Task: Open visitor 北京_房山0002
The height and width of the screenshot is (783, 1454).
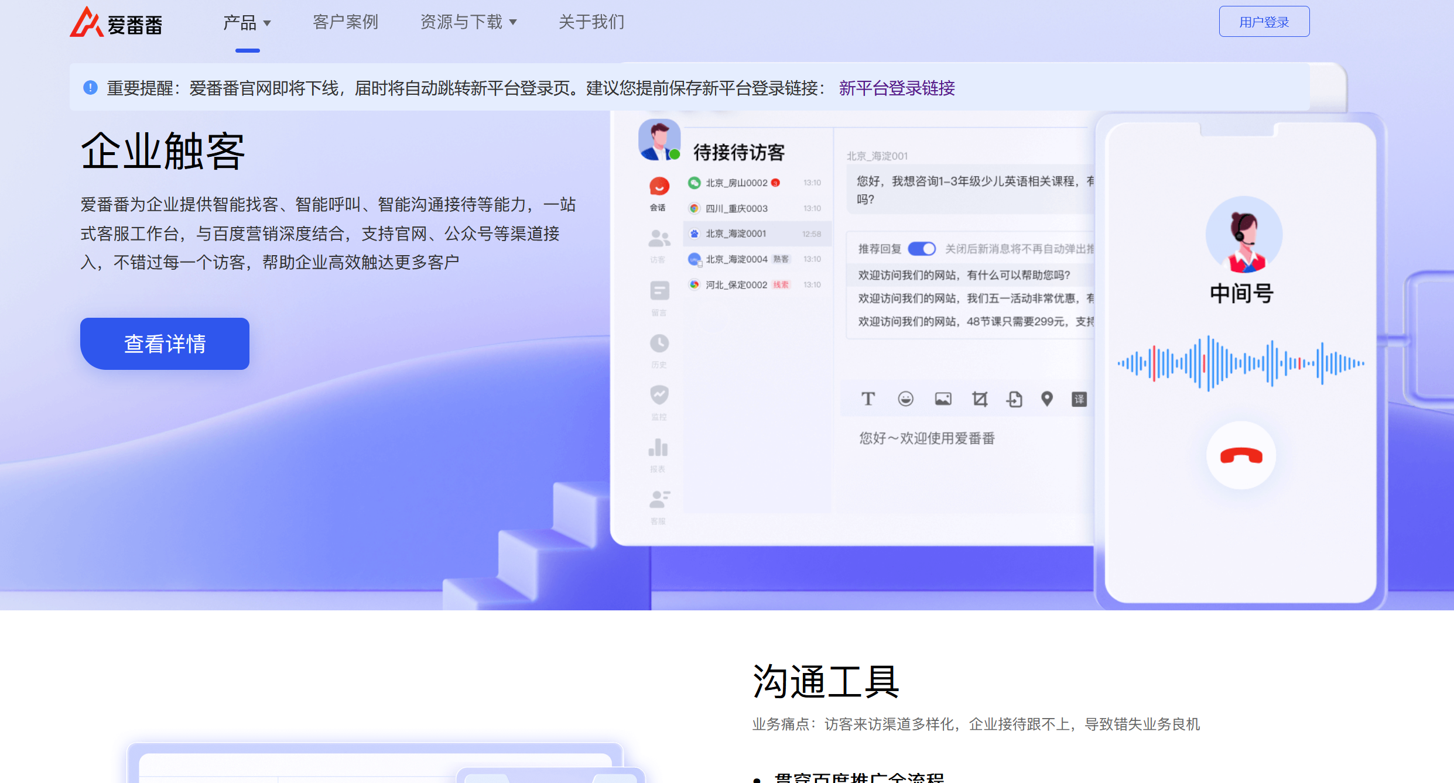Action: point(756,183)
